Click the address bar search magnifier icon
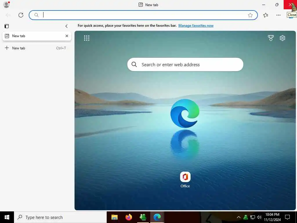297x223 pixels. click(36, 15)
